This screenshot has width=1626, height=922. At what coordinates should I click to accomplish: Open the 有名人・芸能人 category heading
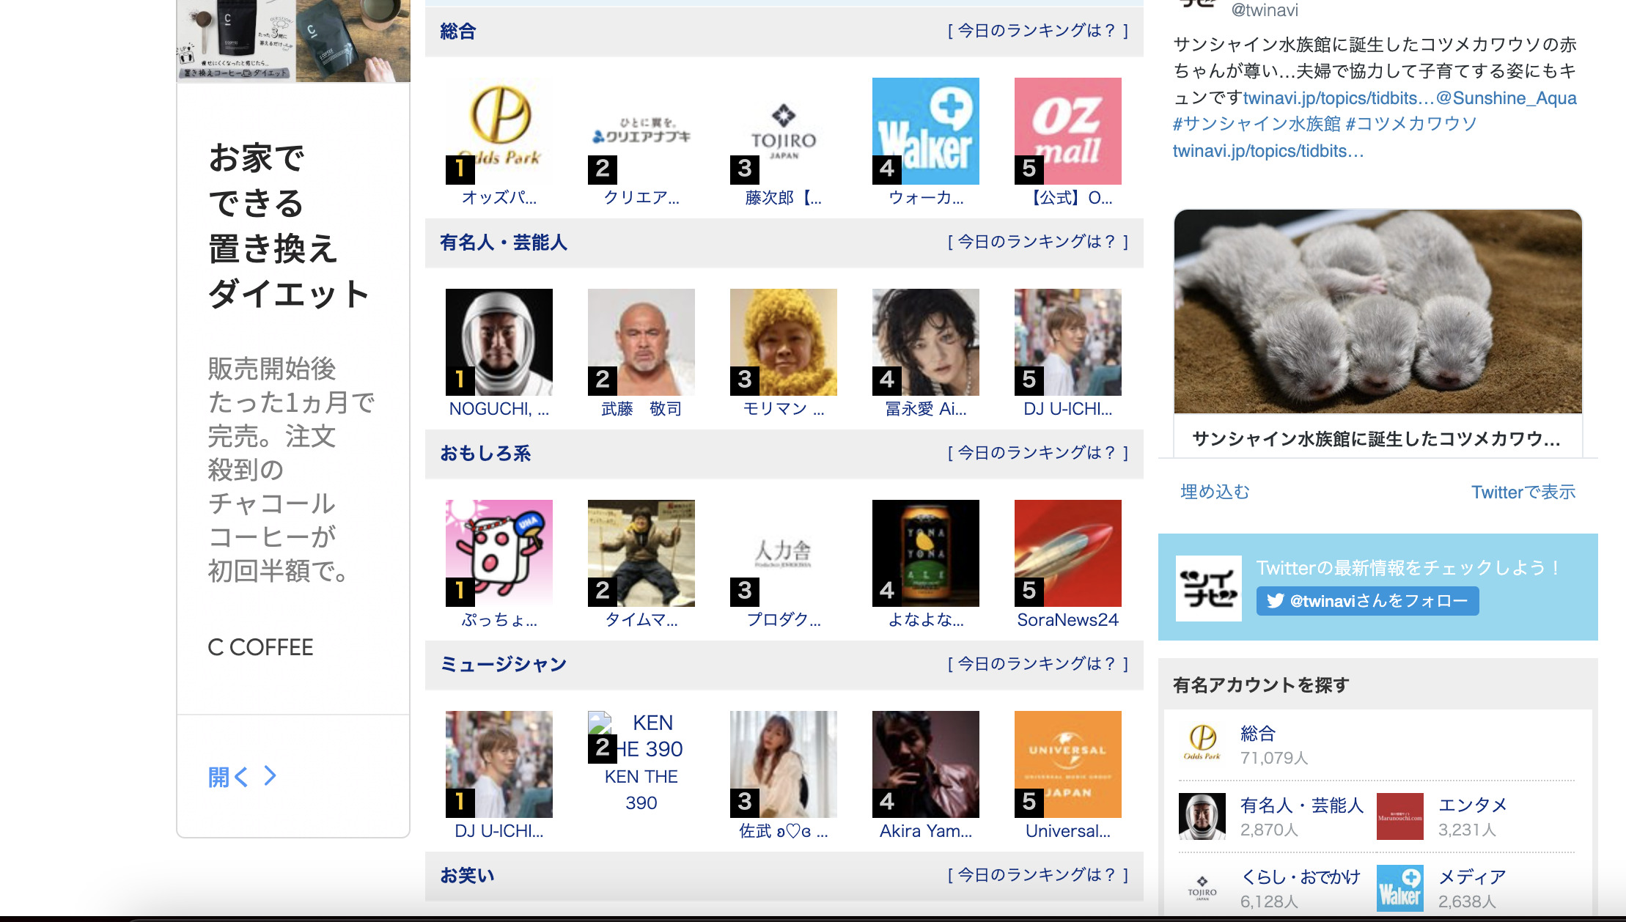point(503,243)
